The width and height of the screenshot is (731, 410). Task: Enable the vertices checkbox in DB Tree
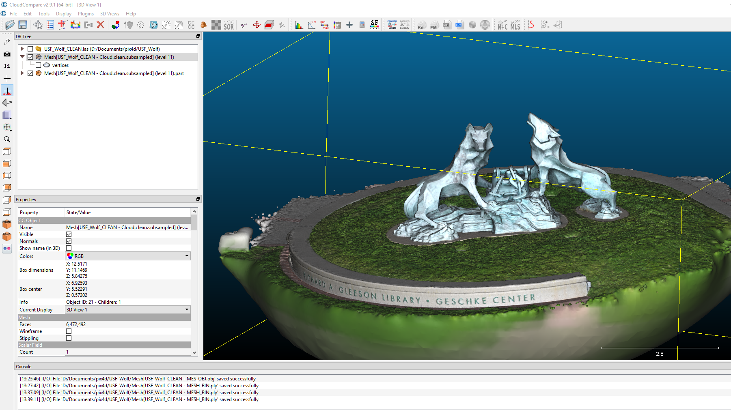point(38,65)
